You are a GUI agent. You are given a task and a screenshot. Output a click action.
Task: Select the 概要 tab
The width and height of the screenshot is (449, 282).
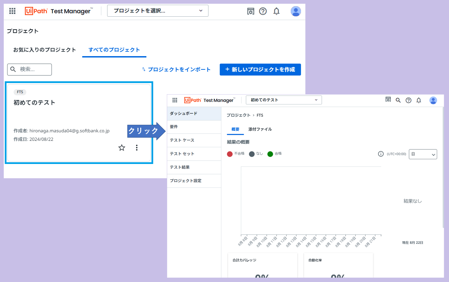pos(235,129)
